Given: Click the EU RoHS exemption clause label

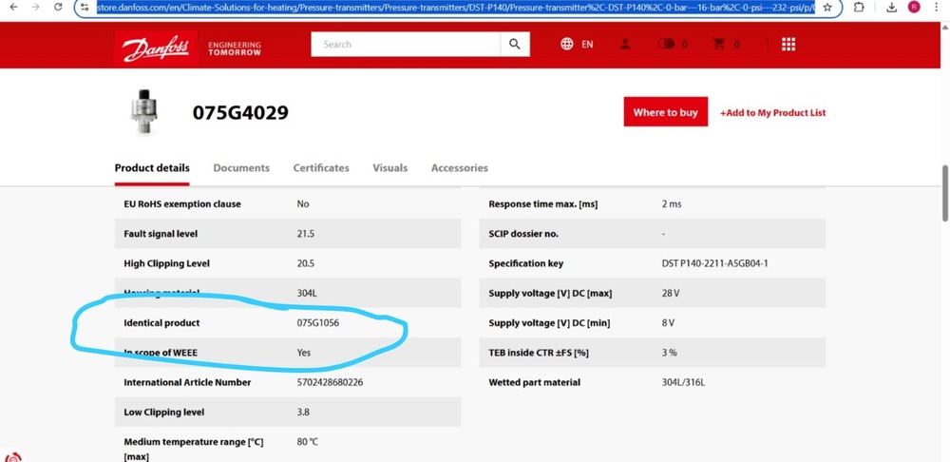Looking at the screenshot, I should pyautogui.click(x=182, y=204).
